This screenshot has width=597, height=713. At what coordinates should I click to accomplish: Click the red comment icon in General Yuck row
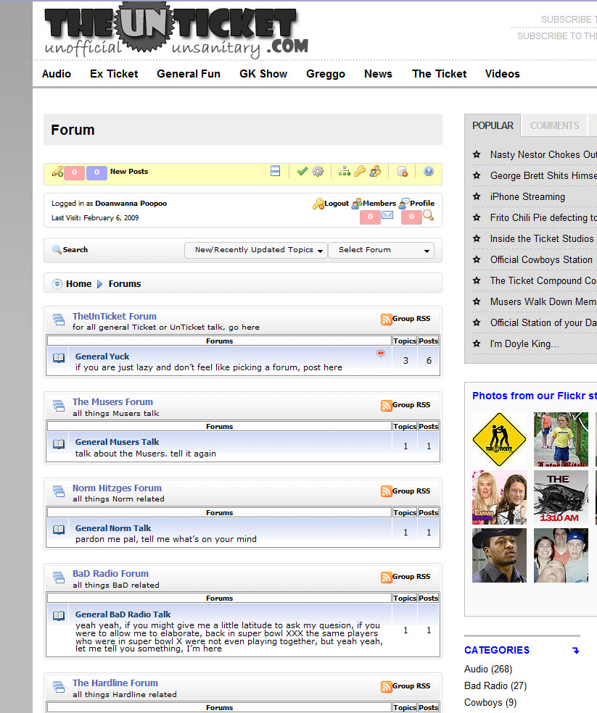[381, 354]
